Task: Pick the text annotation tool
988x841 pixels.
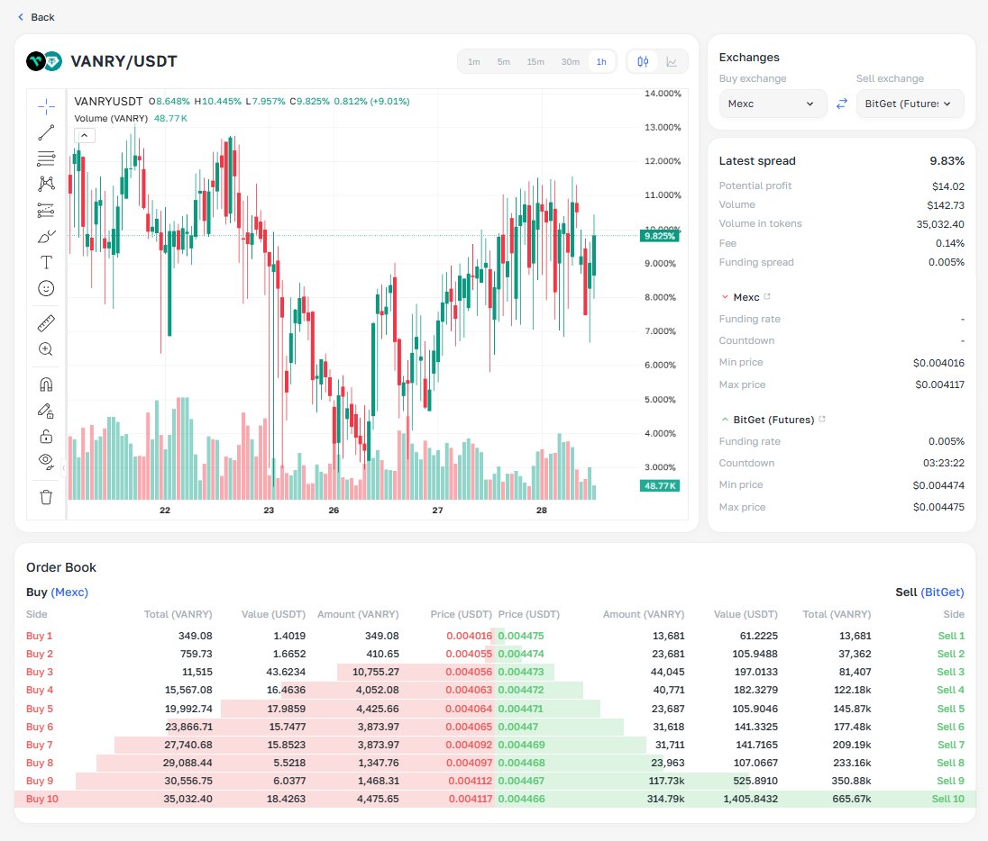Action: tap(46, 263)
